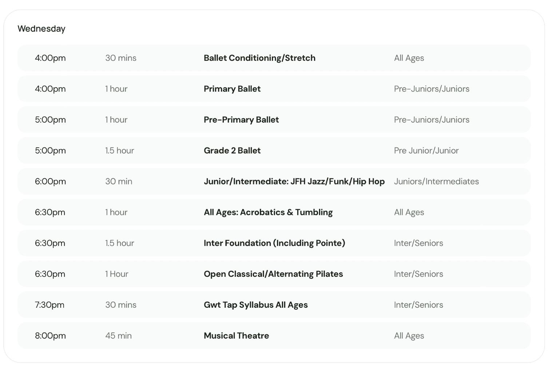The image size is (548, 371).
Task: Click the 6:00pm time slot
Action: (x=50, y=181)
